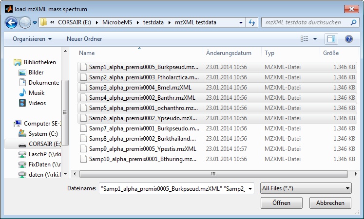
Task: Open the Organisieren menu
Action: 32,39
